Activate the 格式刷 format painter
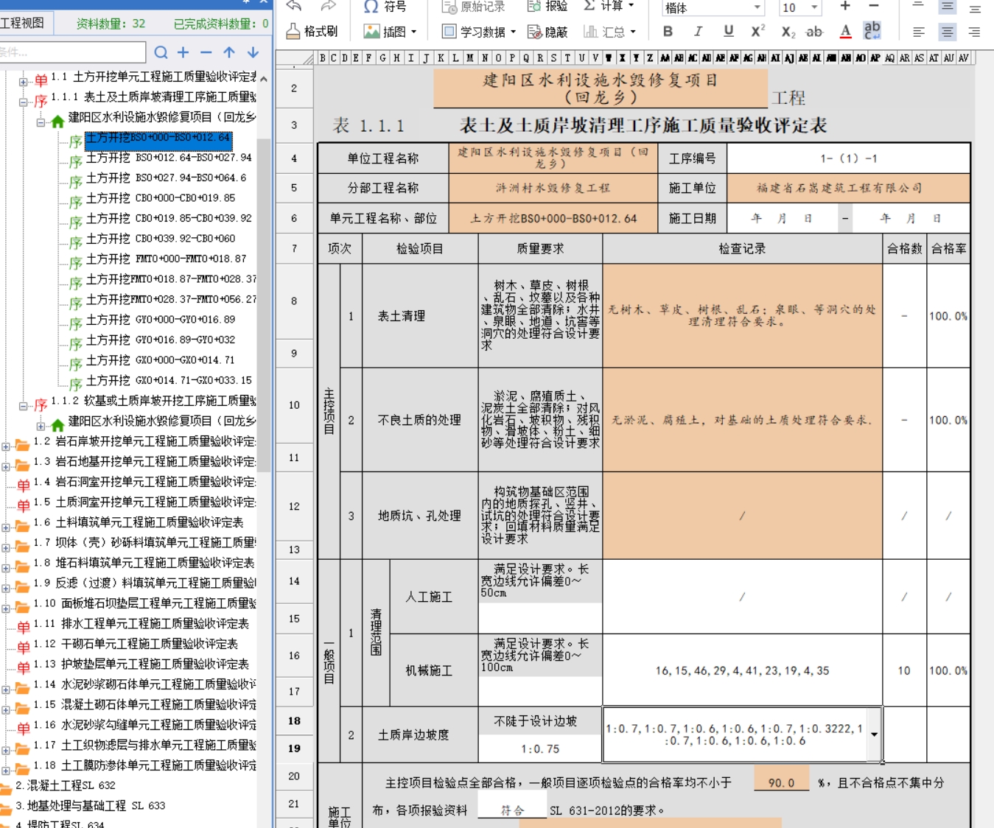 pos(312,32)
